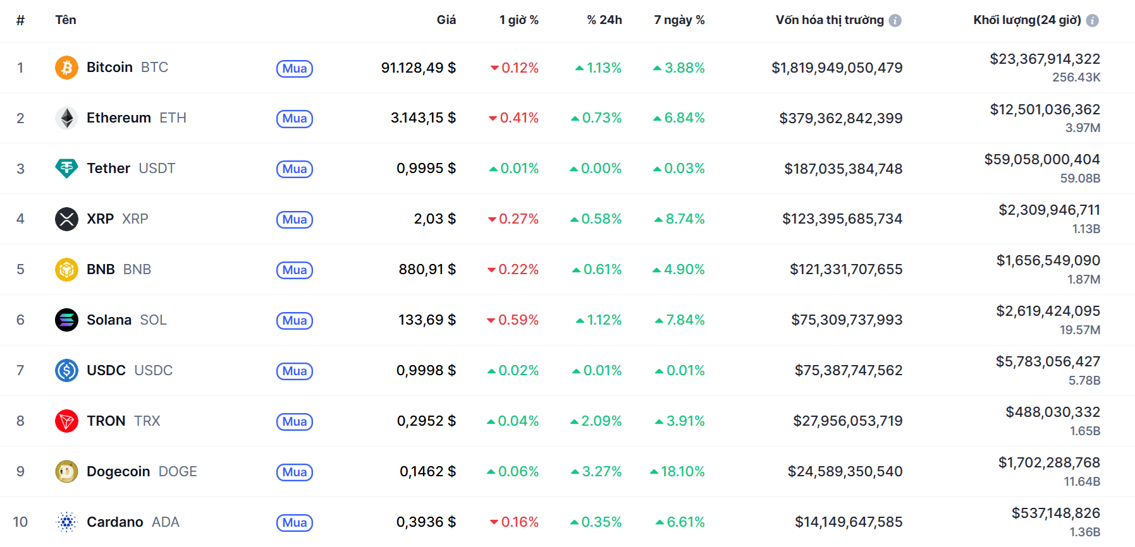Buy Bitcoin with its Mua button
This screenshot has height=547, width=1135.
click(x=295, y=68)
